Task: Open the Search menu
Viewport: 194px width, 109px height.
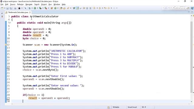Action: [37, 5]
